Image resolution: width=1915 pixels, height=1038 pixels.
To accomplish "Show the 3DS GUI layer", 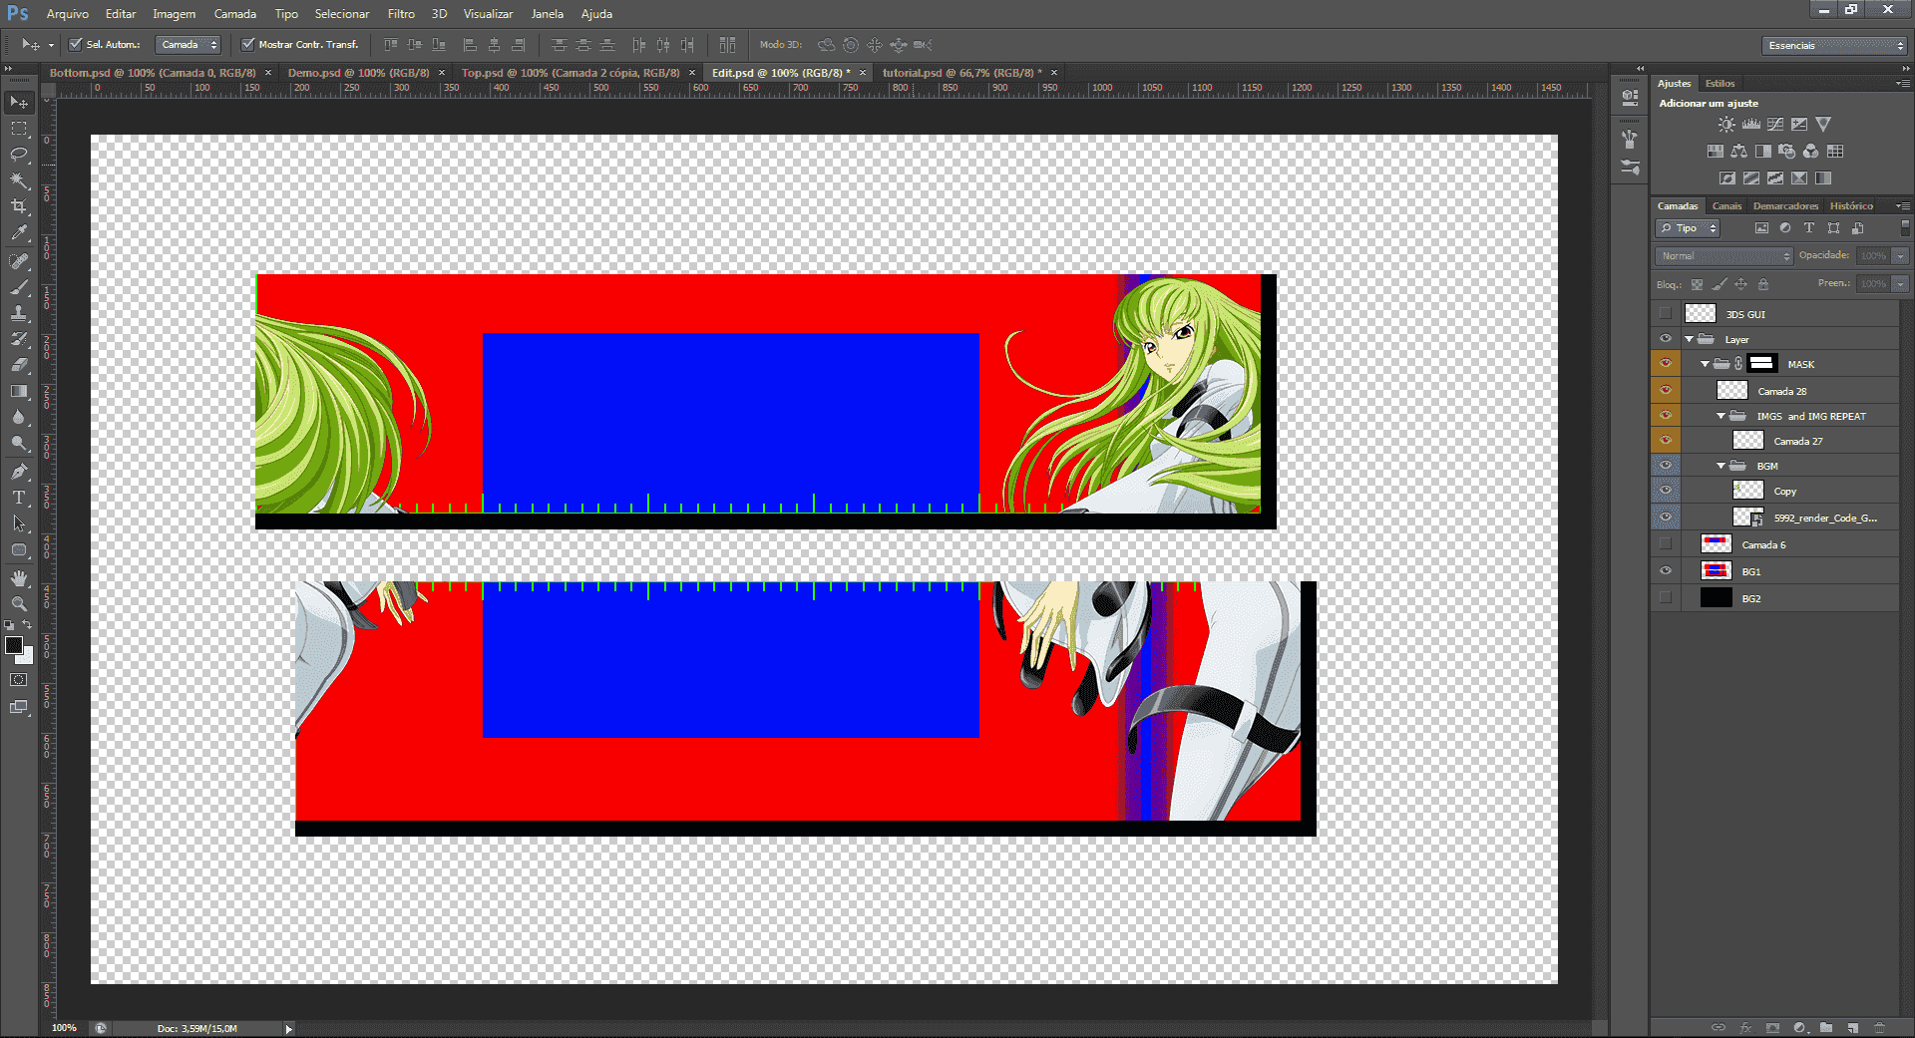I will pyautogui.click(x=1666, y=314).
